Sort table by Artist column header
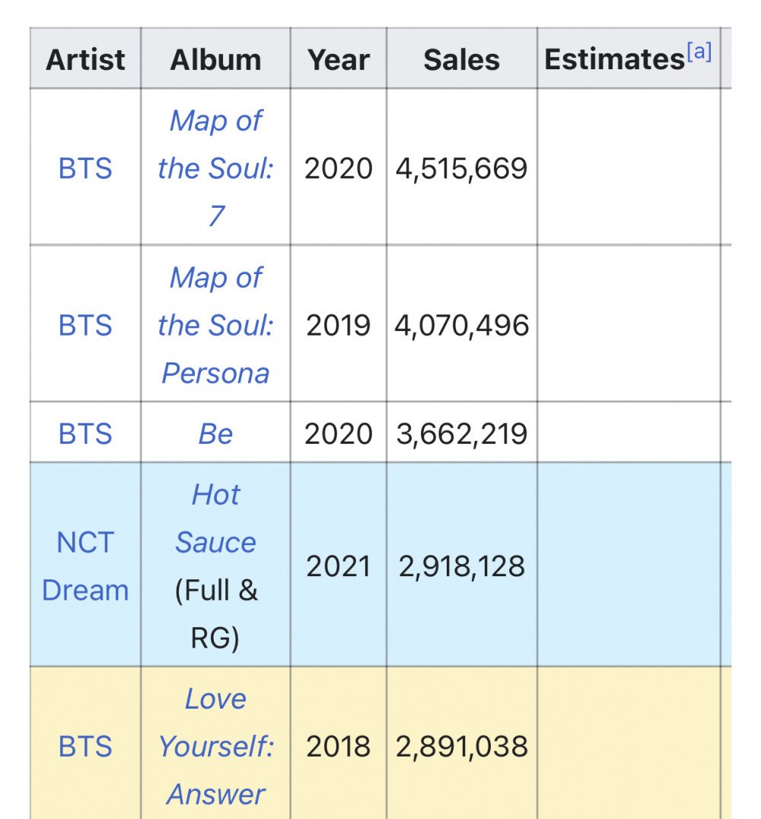The image size is (761, 819). click(x=85, y=59)
